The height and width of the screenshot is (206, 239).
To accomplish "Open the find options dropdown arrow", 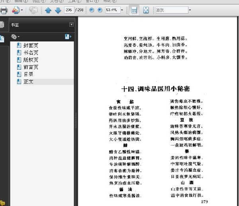I will (x=190, y=10).
